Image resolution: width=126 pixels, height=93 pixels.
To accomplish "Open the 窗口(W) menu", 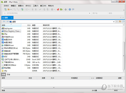I will [x=43, y=6].
